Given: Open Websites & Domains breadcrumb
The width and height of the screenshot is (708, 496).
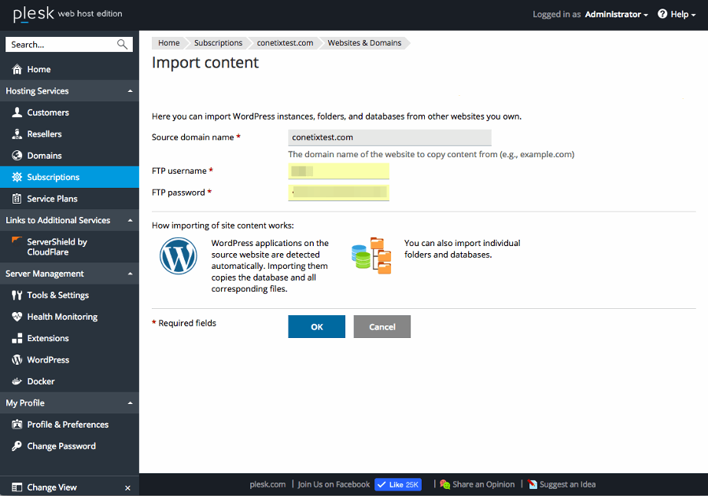Looking at the screenshot, I should [x=364, y=43].
